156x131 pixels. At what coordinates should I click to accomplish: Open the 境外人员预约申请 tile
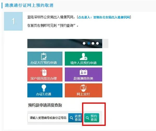click(83, 59)
